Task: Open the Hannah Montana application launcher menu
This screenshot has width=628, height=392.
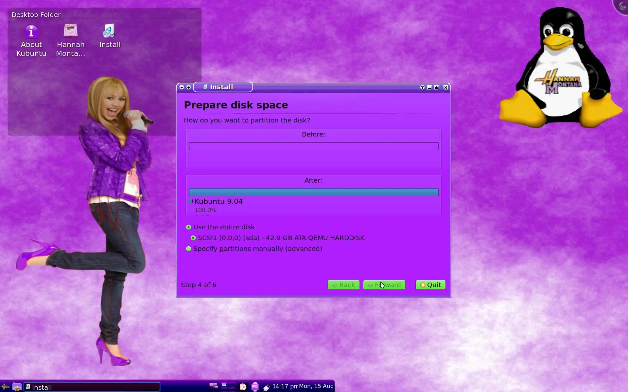Action: 5,387
